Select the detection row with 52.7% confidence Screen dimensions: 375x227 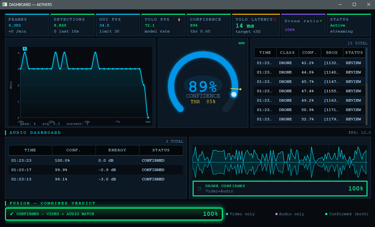coord(310,119)
